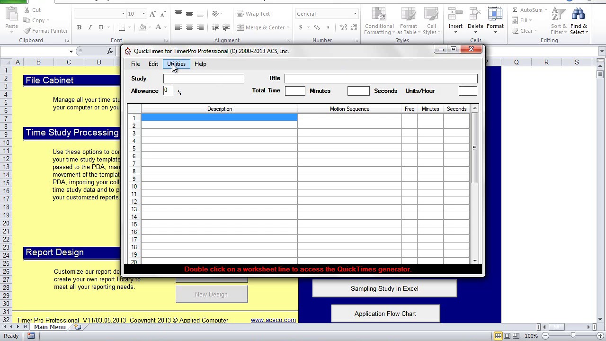Screen dimensions: 606x341
Task: Click the Decrease Font Size icon
Action: [163, 14]
